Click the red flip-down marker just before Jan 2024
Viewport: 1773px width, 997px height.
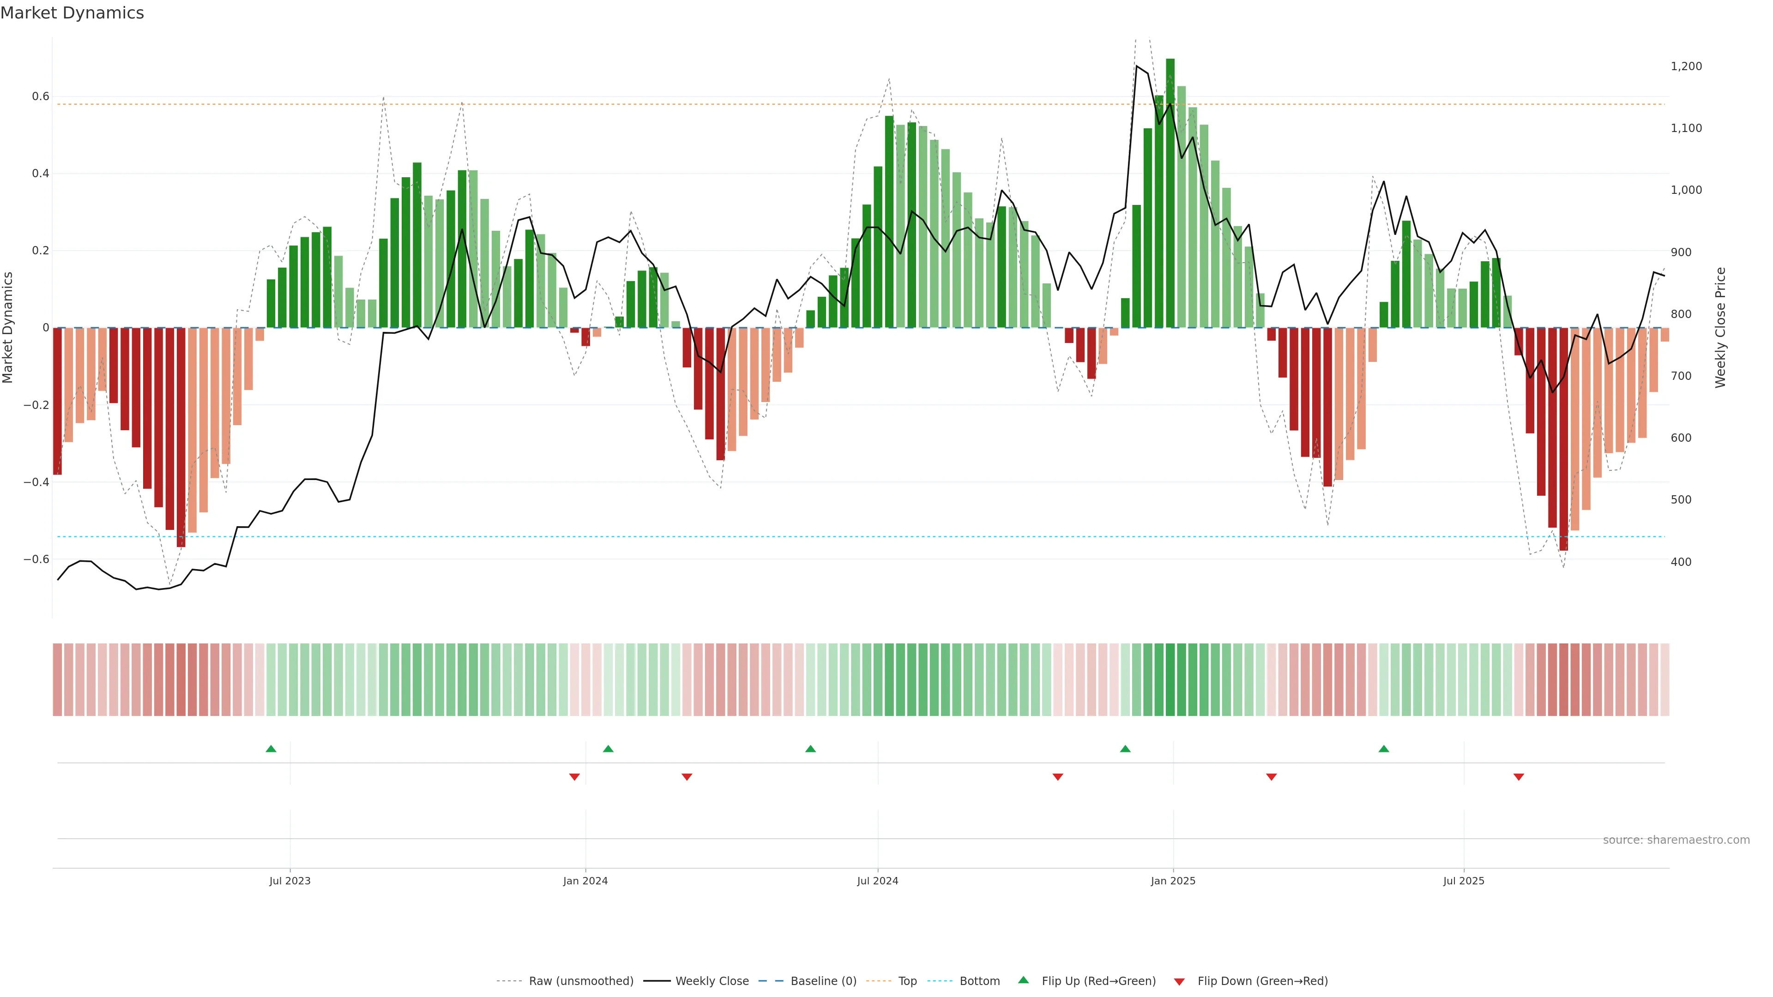575,777
